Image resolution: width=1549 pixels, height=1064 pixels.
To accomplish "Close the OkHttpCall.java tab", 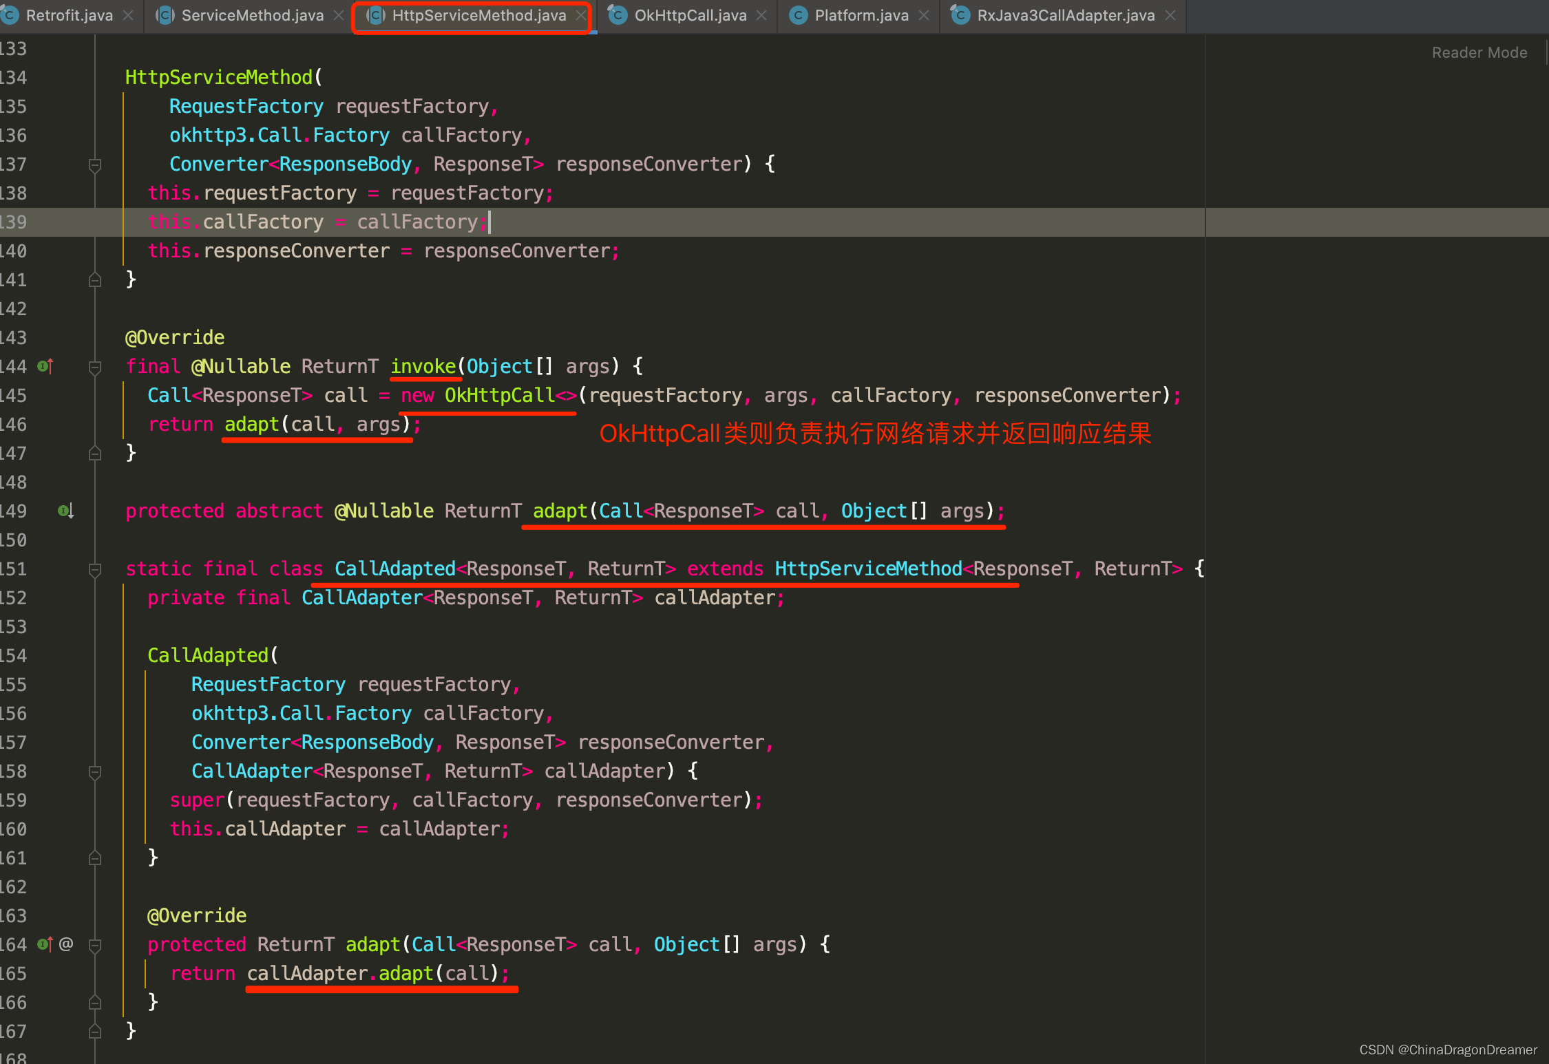I will click(x=761, y=15).
